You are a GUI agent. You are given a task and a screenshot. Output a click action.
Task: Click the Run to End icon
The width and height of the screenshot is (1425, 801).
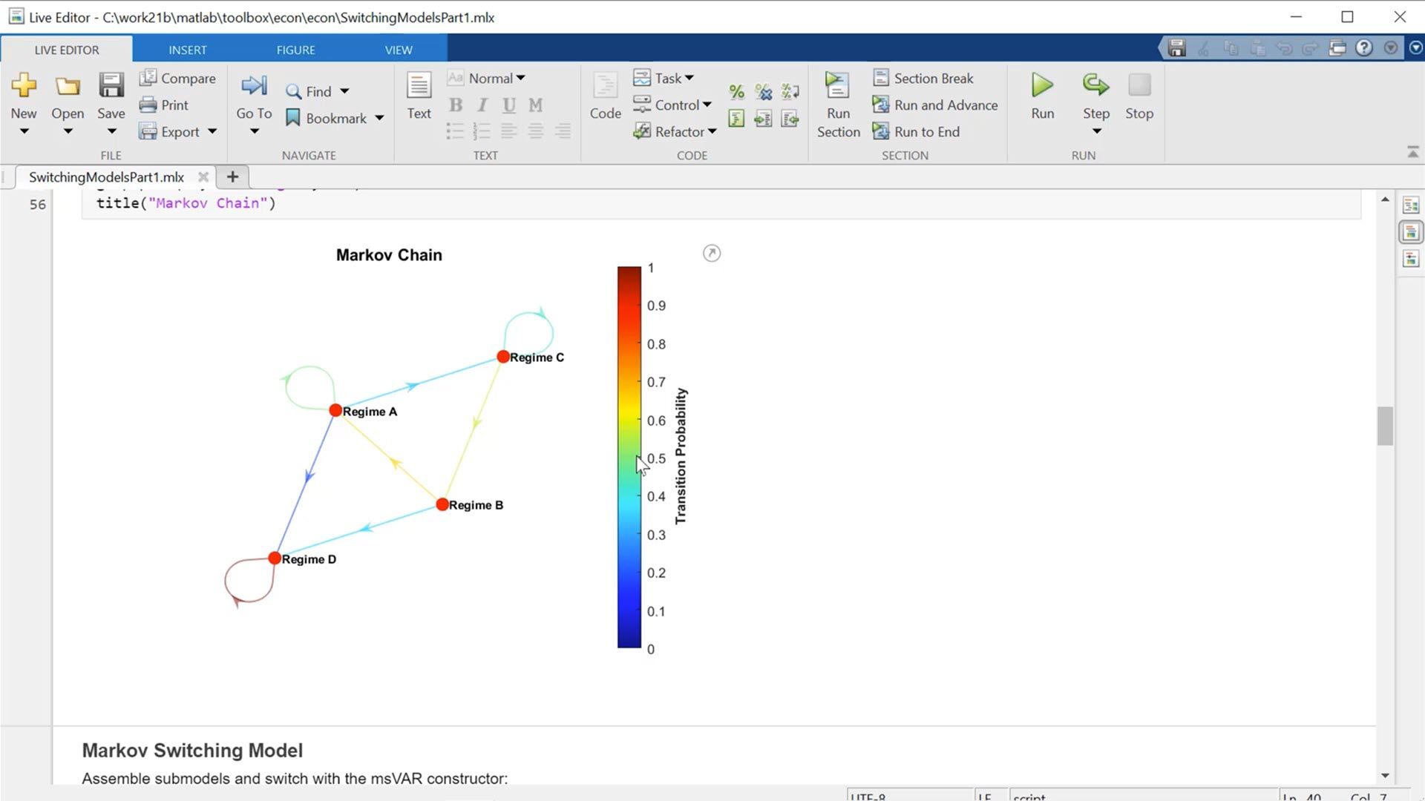coord(879,131)
